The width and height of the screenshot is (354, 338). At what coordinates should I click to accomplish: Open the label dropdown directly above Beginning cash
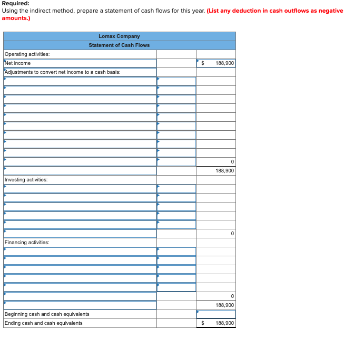[80, 305]
